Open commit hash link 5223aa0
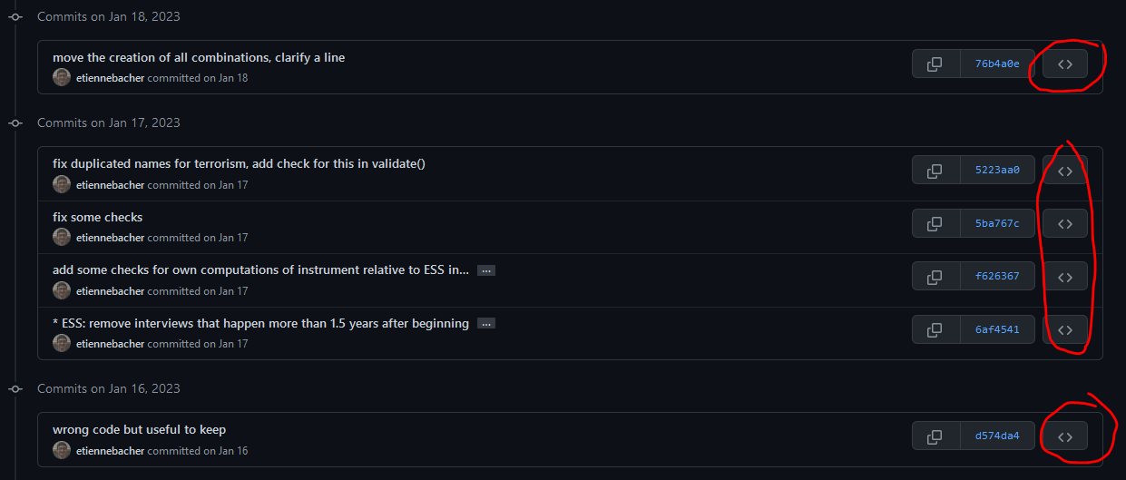Image resolution: width=1126 pixels, height=480 pixels. [997, 170]
